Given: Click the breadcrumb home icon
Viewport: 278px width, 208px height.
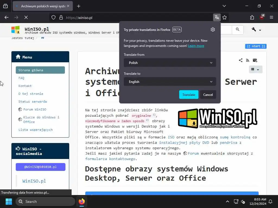Looking at the screenshot, I should [x=43, y=38].
